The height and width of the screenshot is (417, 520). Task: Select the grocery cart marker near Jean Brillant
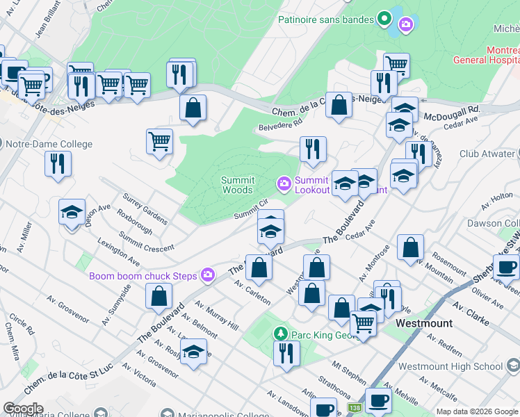(x=31, y=87)
